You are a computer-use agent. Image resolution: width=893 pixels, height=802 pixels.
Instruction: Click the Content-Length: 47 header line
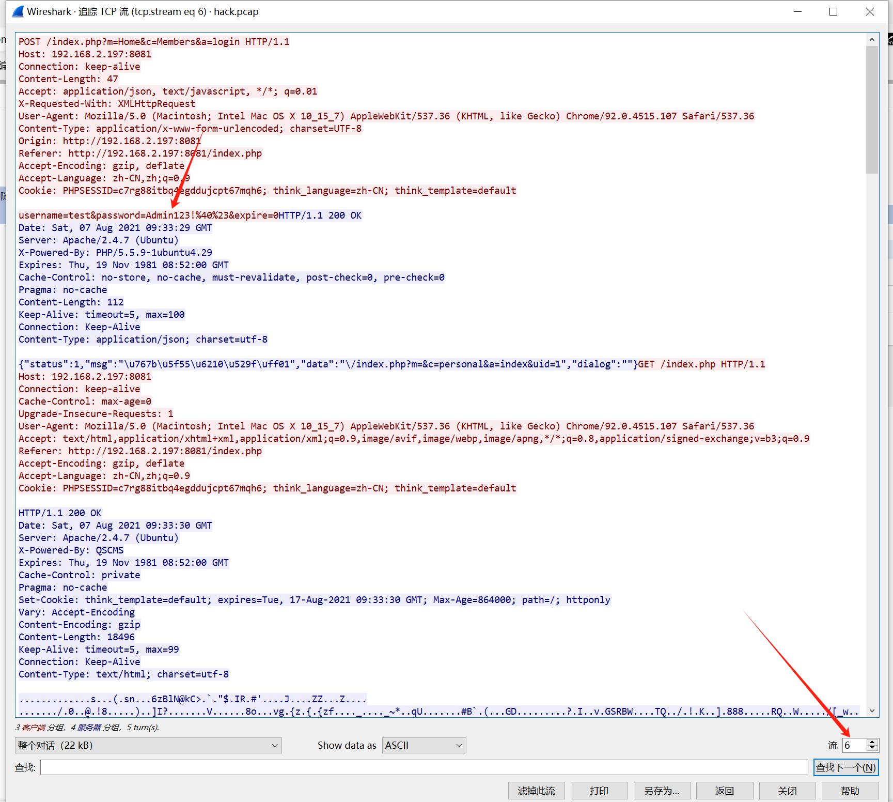click(68, 79)
